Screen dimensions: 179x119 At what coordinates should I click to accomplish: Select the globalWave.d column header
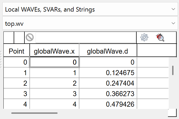coord(108,51)
